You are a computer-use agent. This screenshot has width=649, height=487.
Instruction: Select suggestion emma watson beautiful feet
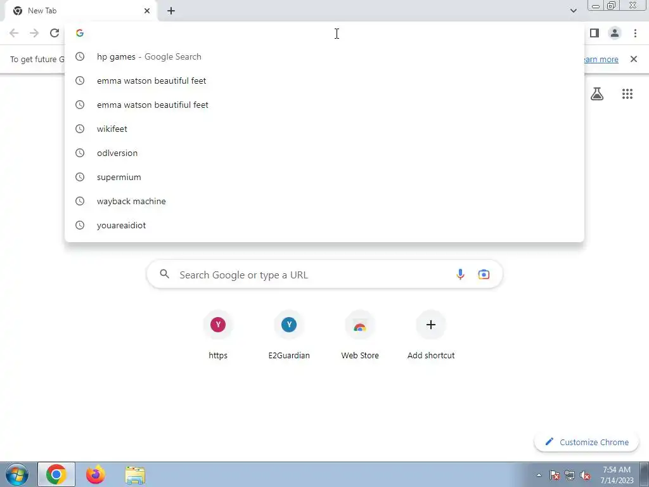324,81
